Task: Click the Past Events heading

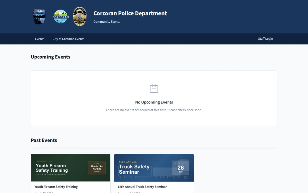Action: [44, 140]
